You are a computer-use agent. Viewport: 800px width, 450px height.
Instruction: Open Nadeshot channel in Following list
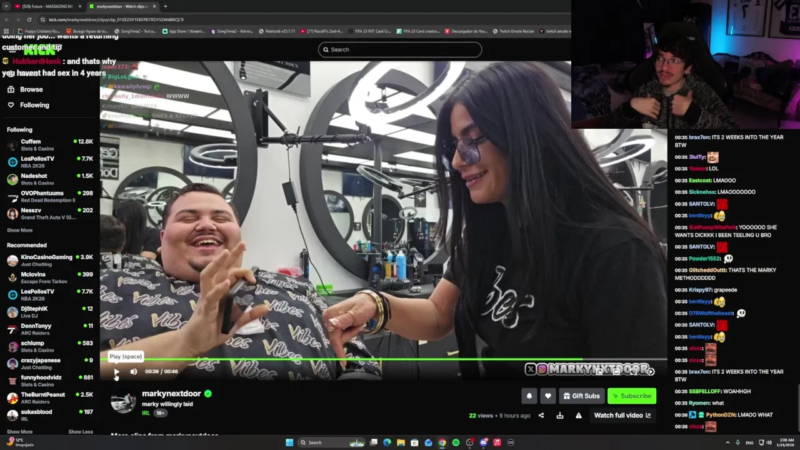tap(50, 179)
